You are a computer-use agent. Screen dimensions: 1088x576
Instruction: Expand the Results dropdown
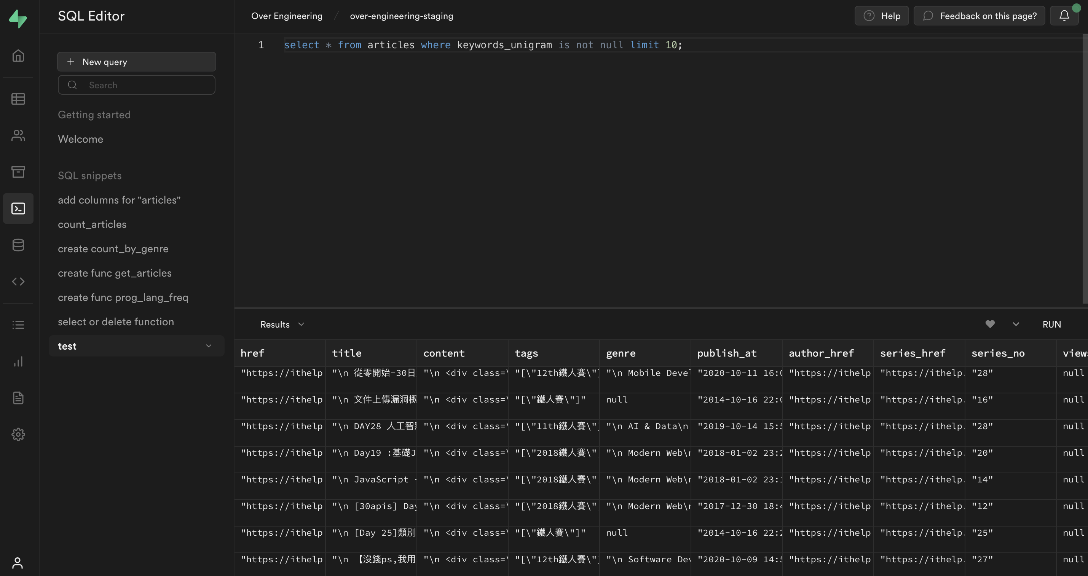coord(282,324)
